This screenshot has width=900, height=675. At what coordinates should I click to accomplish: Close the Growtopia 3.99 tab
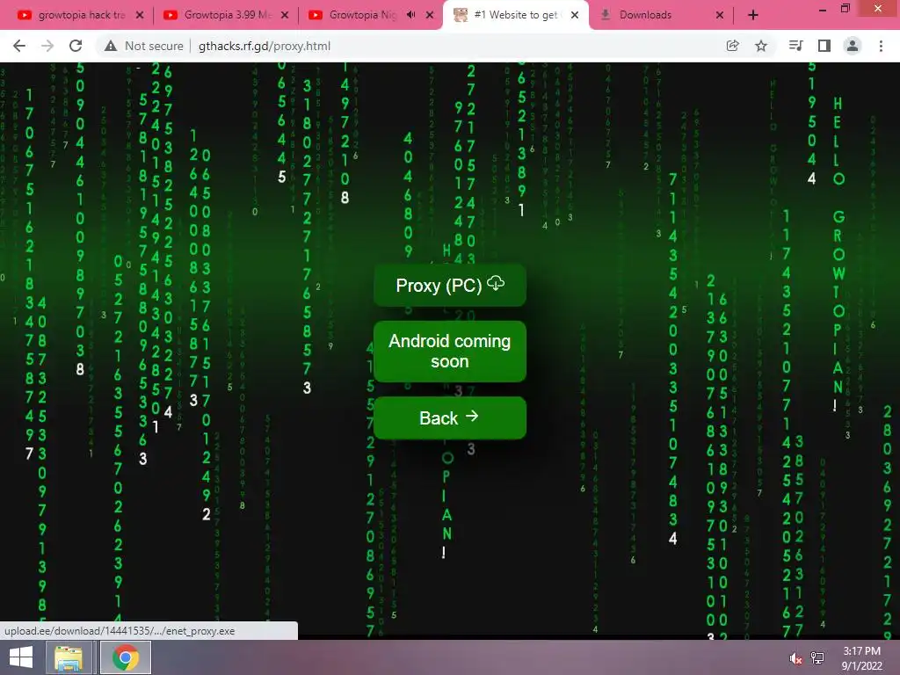(284, 15)
